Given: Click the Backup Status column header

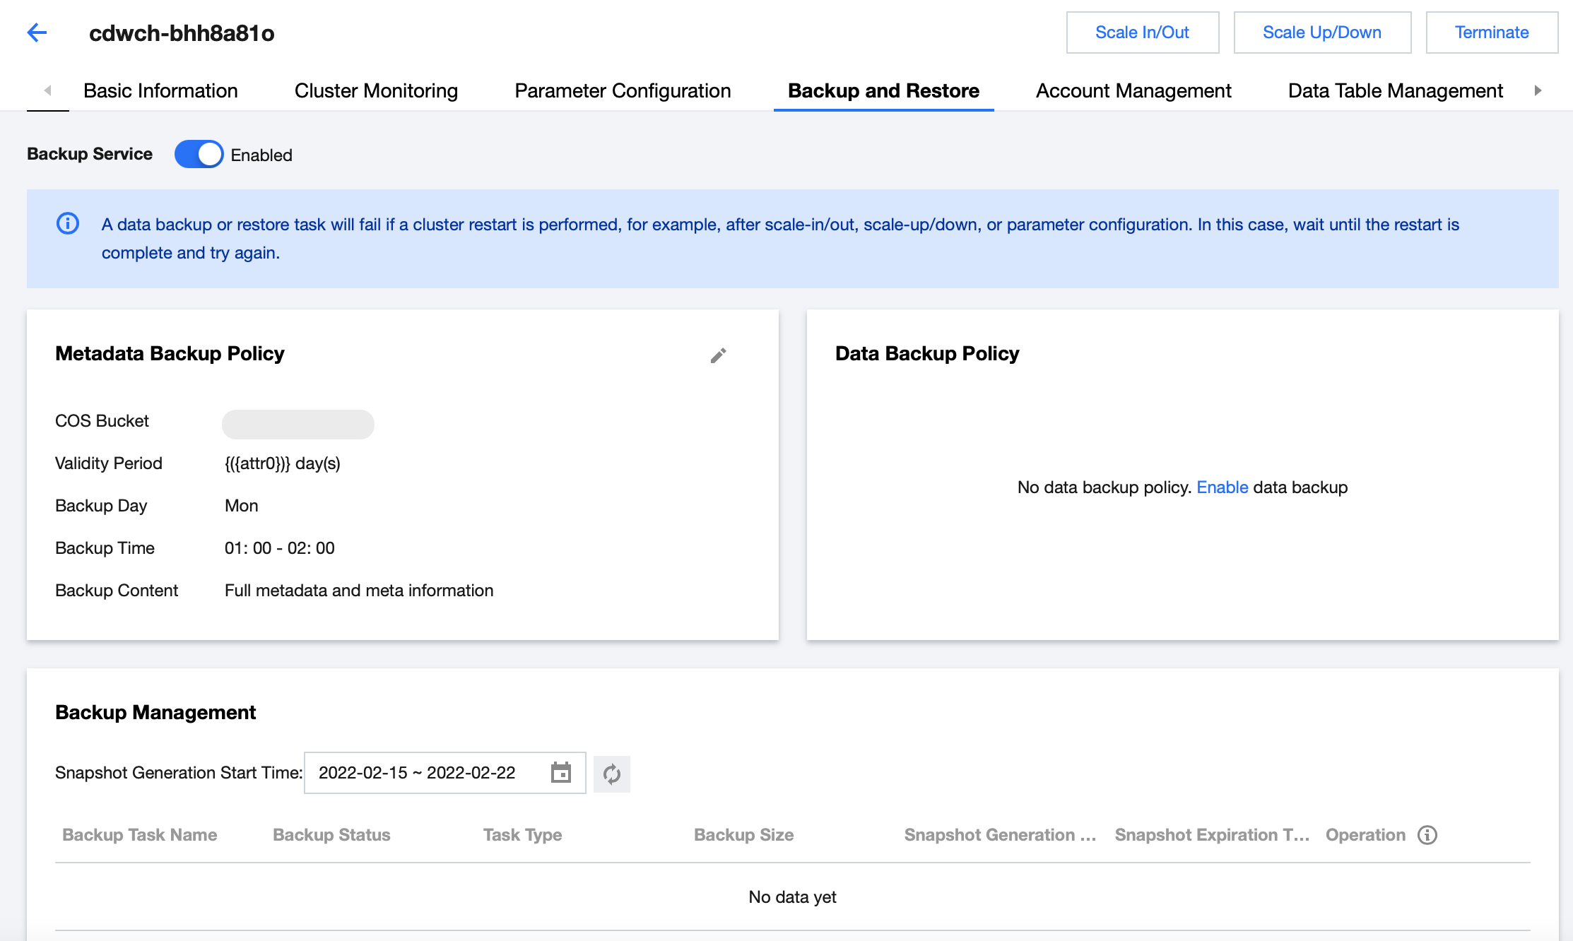Looking at the screenshot, I should click(x=331, y=835).
